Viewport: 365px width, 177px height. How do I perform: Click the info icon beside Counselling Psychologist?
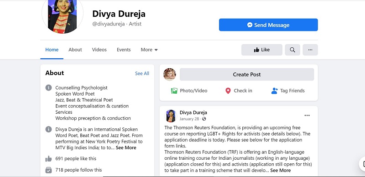tap(48, 87)
